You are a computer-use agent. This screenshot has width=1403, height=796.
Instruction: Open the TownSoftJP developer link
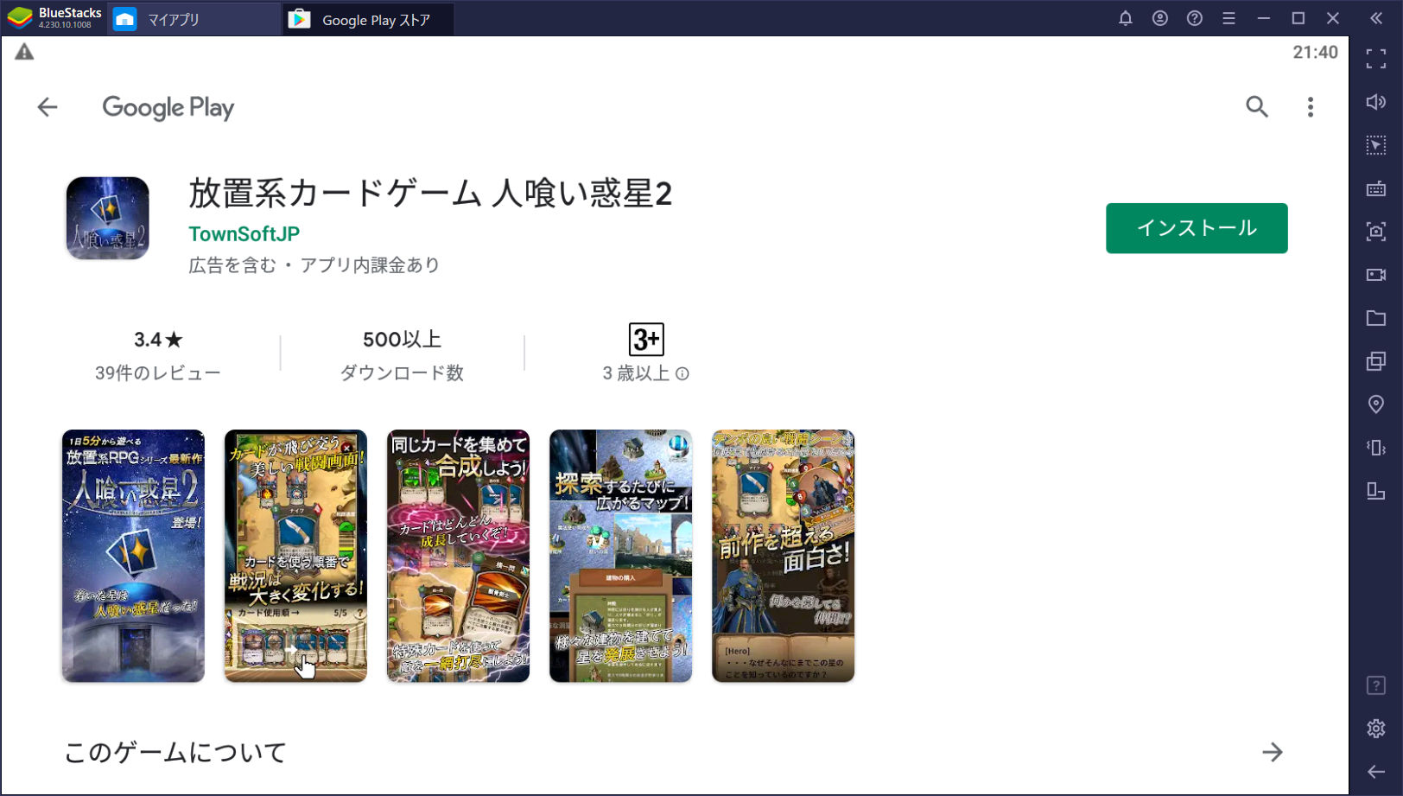click(x=244, y=234)
